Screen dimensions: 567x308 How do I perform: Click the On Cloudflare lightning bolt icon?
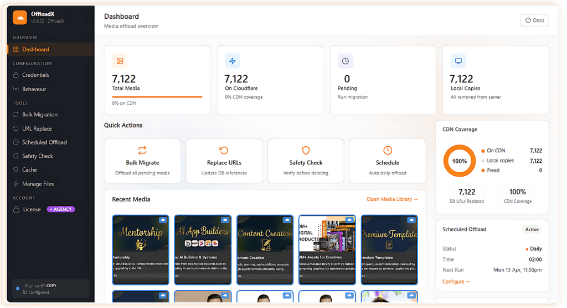coord(233,61)
